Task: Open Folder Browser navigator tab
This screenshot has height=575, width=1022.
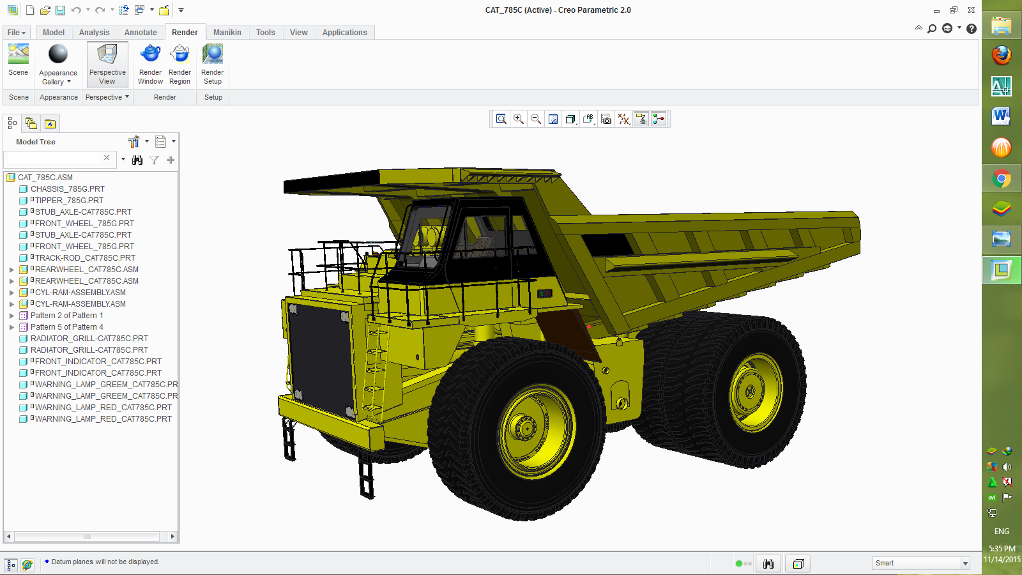Action: (x=31, y=123)
